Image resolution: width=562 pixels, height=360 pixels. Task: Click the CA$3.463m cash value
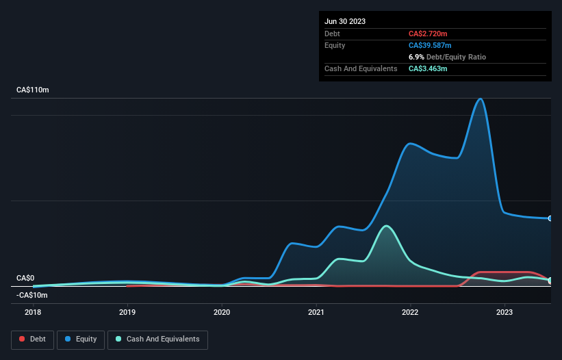pos(428,68)
